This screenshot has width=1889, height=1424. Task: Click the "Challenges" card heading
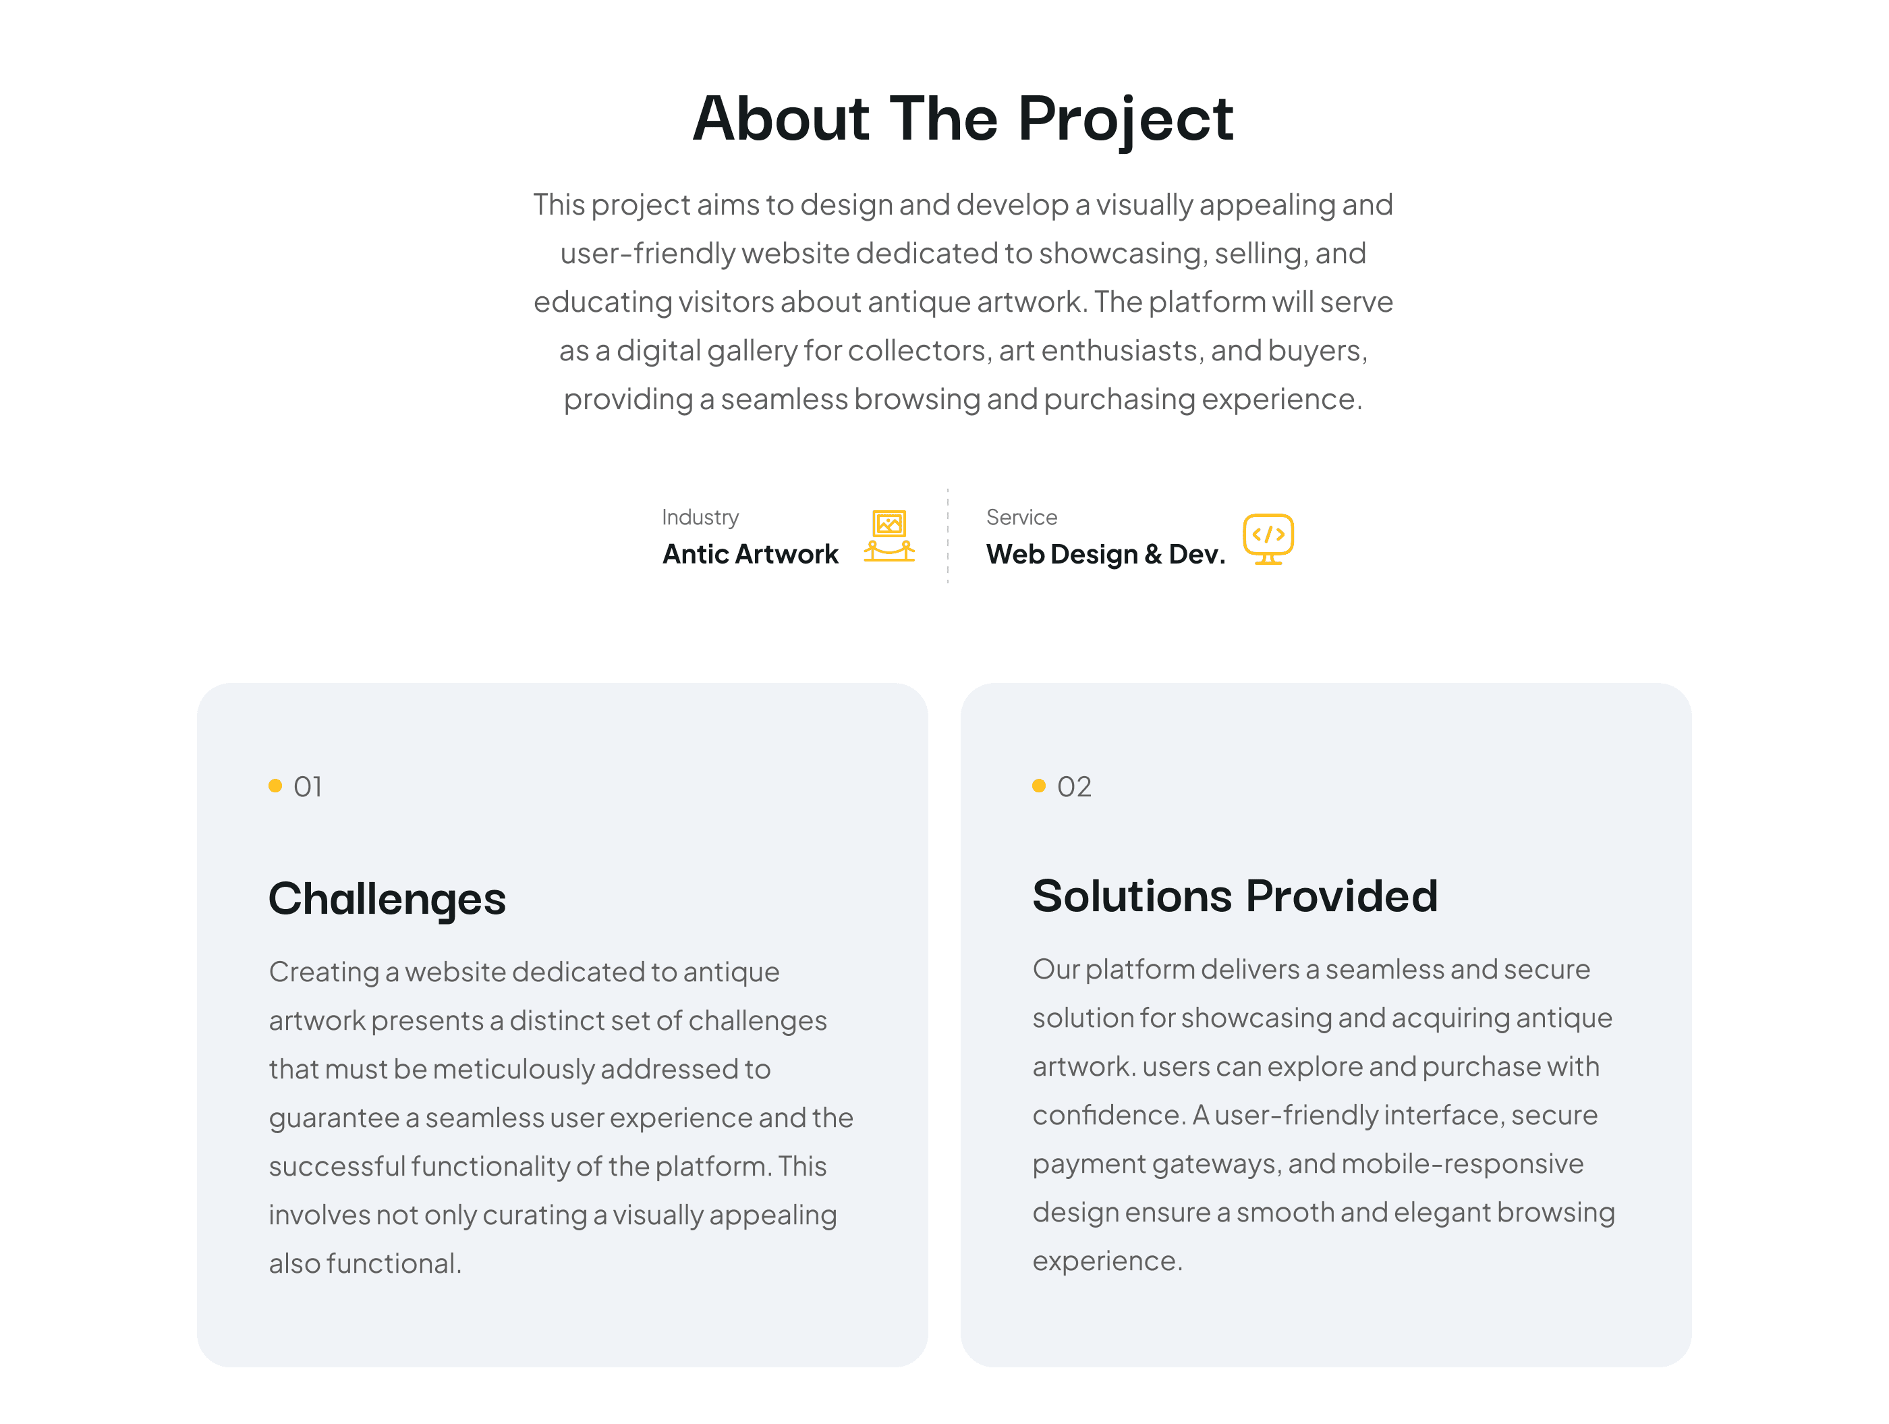[x=387, y=899]
